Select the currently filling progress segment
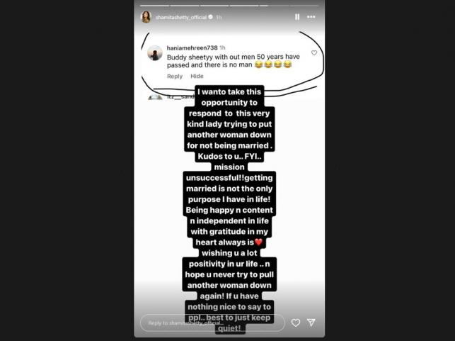 click(x=275, y=6)
